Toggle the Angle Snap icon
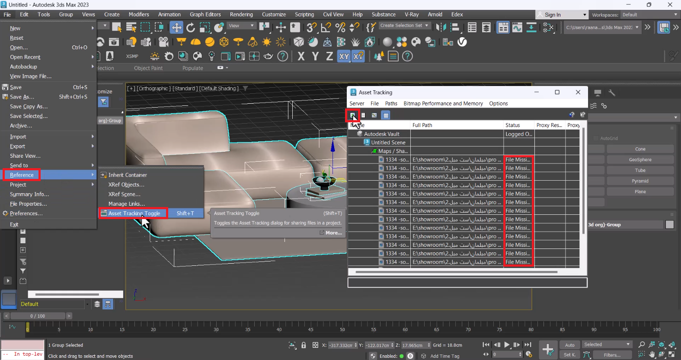This screenshot has height=360, width=681. pos(326,28)
